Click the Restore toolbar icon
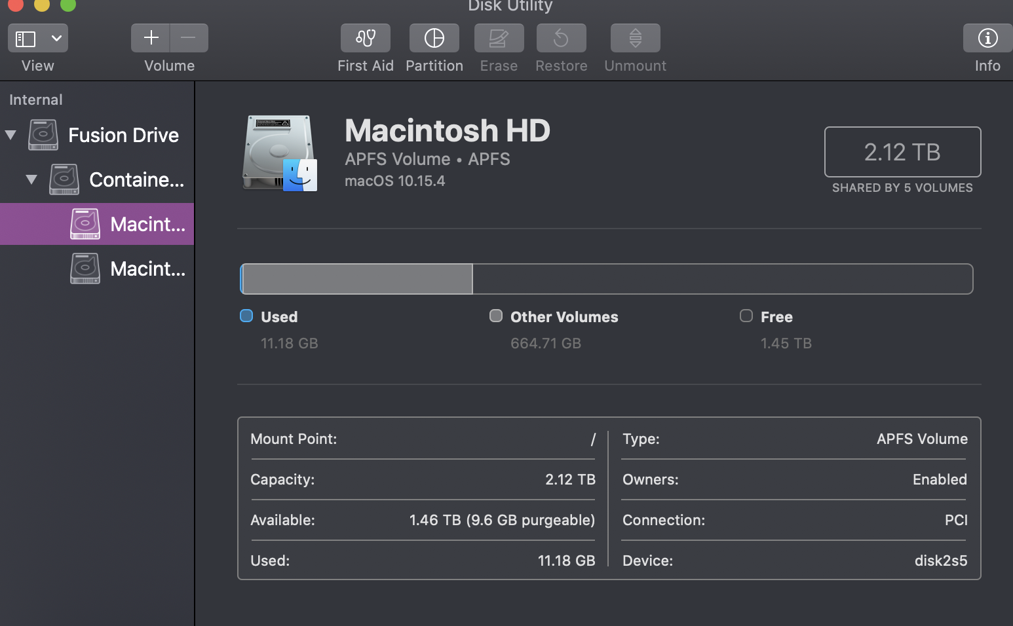This screenshot has height=626, width=1013. tap(561, 38)
